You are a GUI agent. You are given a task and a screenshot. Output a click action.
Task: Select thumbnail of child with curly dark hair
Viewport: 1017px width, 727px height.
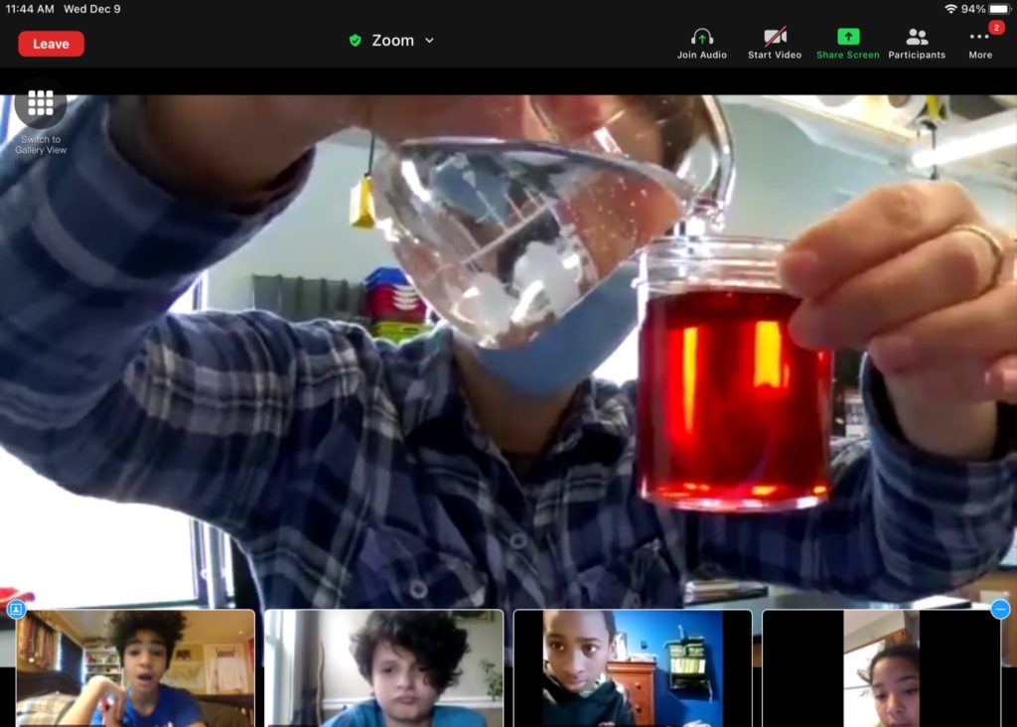click(x=384, y=668)
